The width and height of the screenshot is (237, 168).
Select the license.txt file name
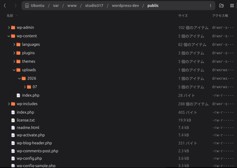pos(26,120)
